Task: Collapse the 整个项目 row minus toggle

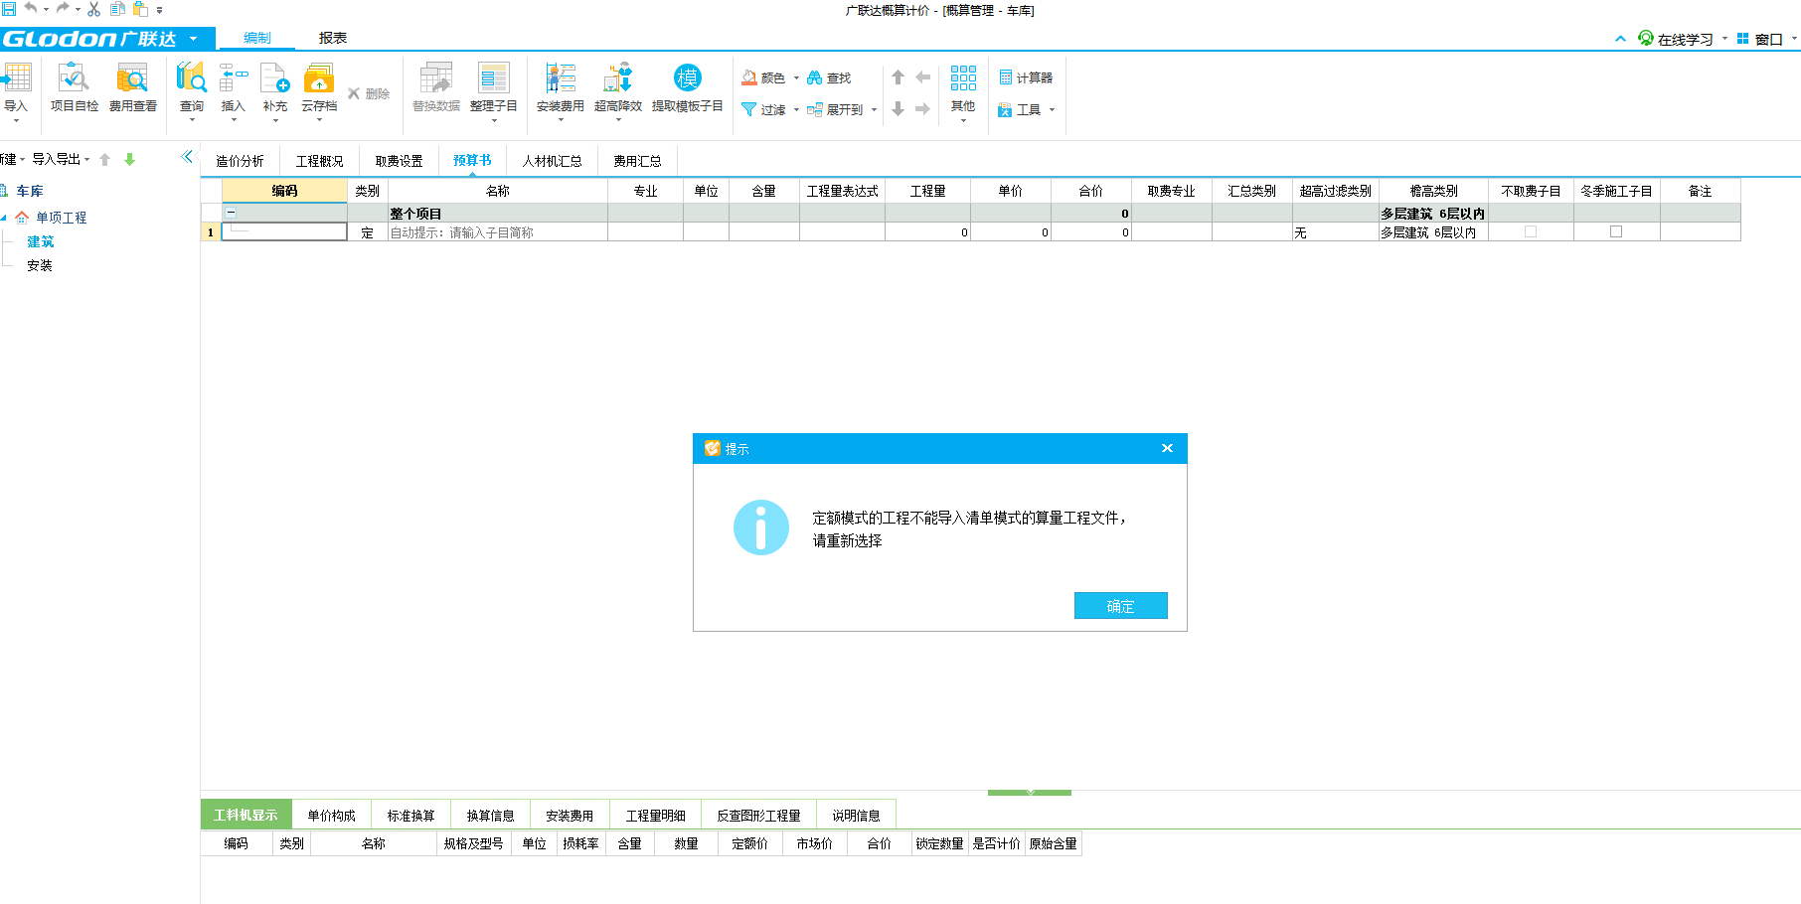Action: pyautogui.click(x=232, y=213)
